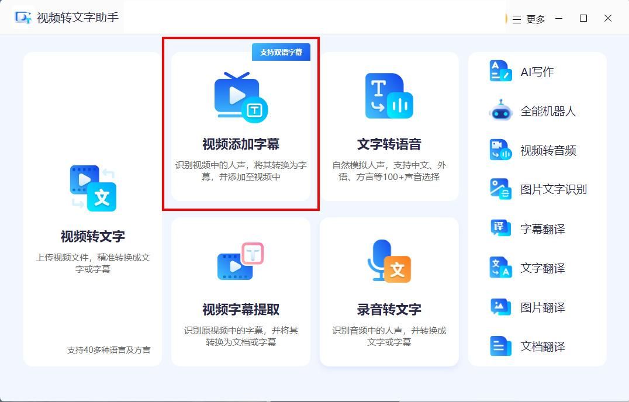
Task: Maximize the 视频转文字助手 window
Action: (x=583, y=19)
